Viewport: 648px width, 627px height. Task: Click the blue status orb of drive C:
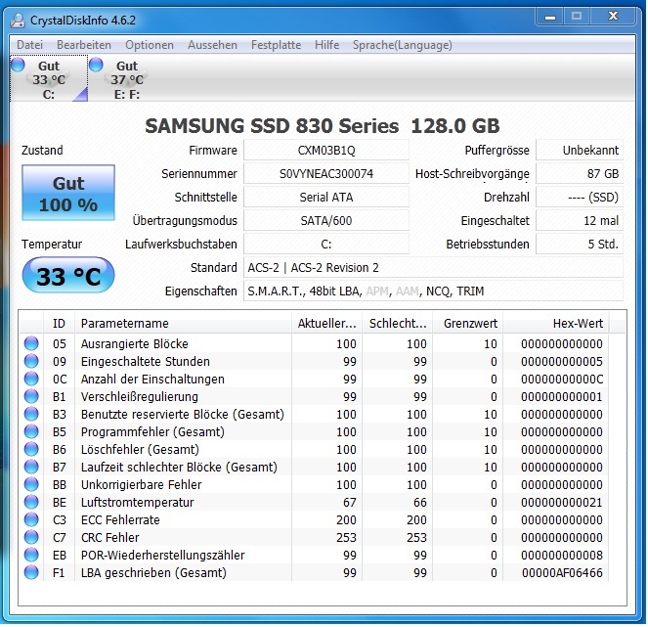coord(19,65)
